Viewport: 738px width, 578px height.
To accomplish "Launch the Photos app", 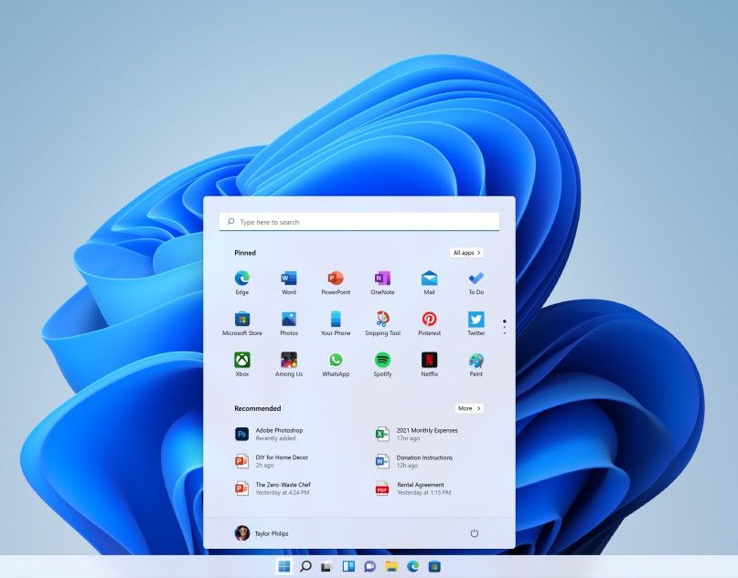I will [288, 323].
